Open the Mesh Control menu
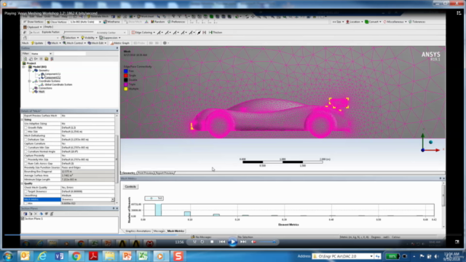The width and height of the screenshot is (466, 262). pos(74,43)
